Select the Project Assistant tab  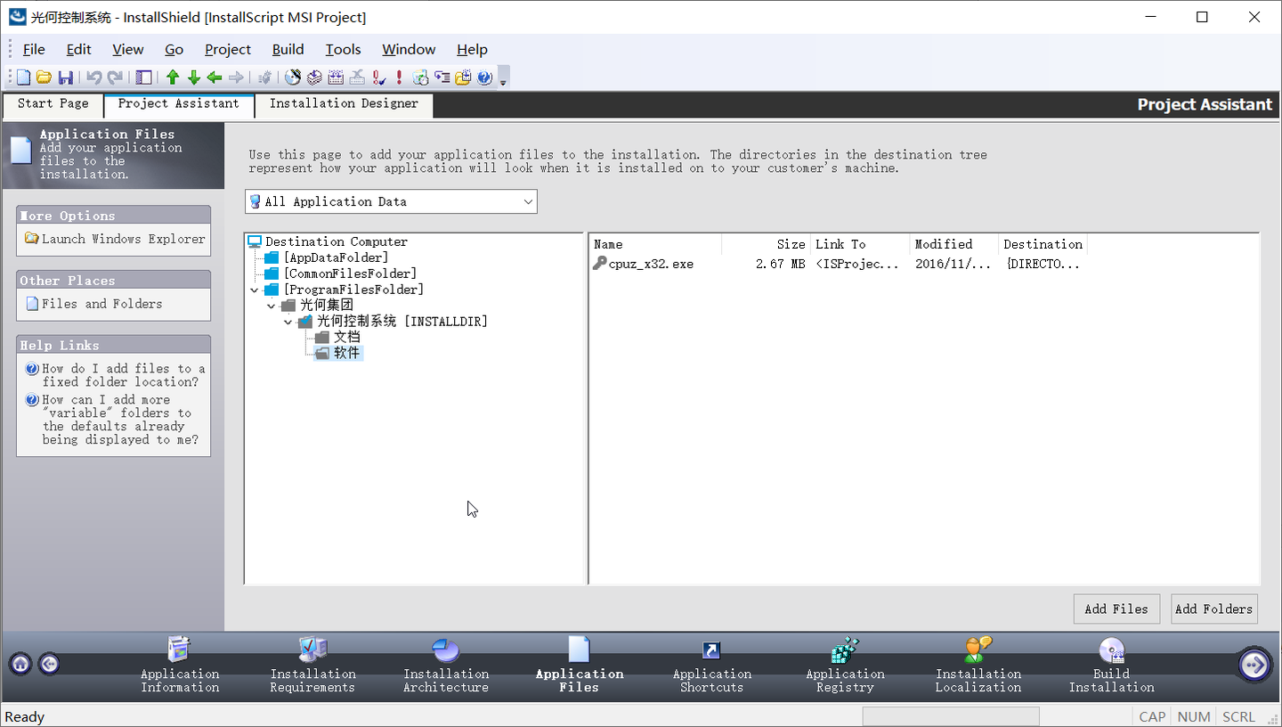coord(179,104)
